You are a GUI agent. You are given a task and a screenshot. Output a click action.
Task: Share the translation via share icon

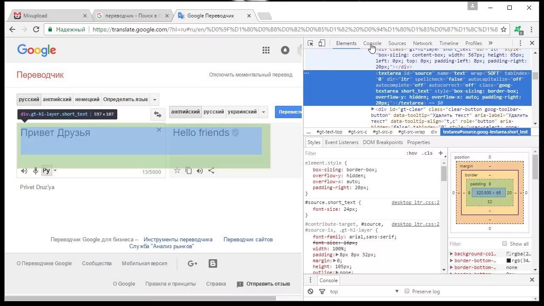coord(211,171)
